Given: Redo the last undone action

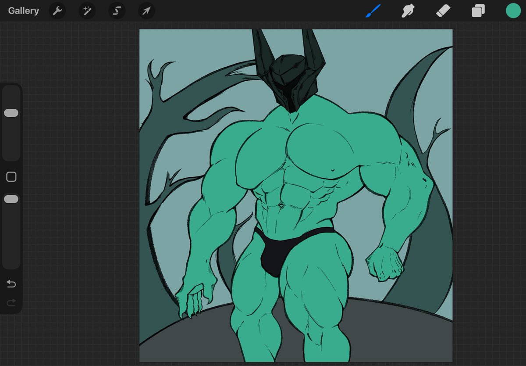Looking at the screenshot, I should (x=11, y=302).
